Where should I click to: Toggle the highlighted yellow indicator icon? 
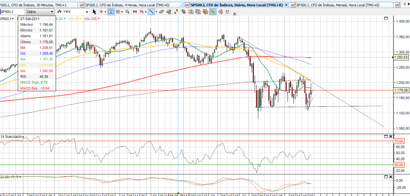212,12
